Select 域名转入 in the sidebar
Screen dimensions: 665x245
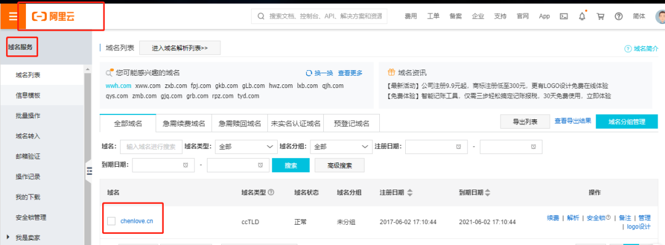pos(42,136)
